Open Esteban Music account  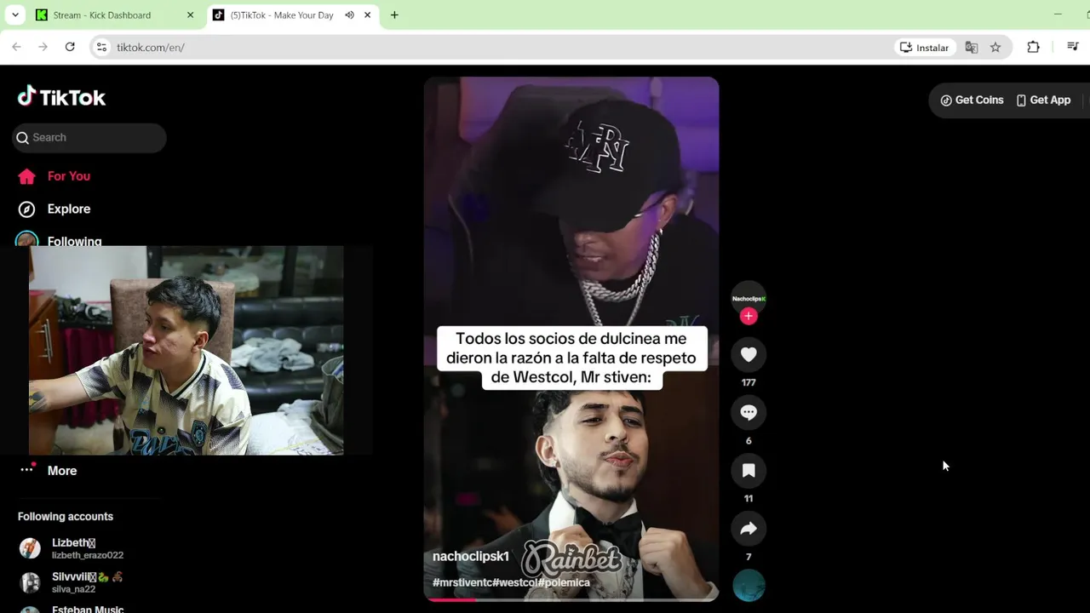(x=88, y=609)
